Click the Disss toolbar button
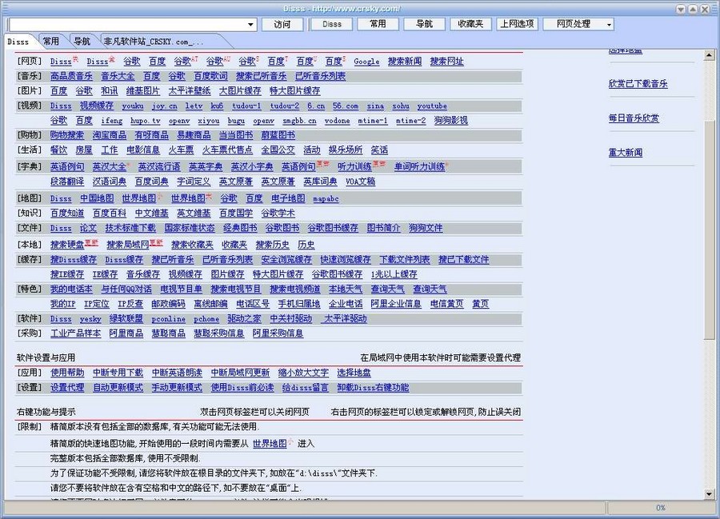 click(331, 24)
